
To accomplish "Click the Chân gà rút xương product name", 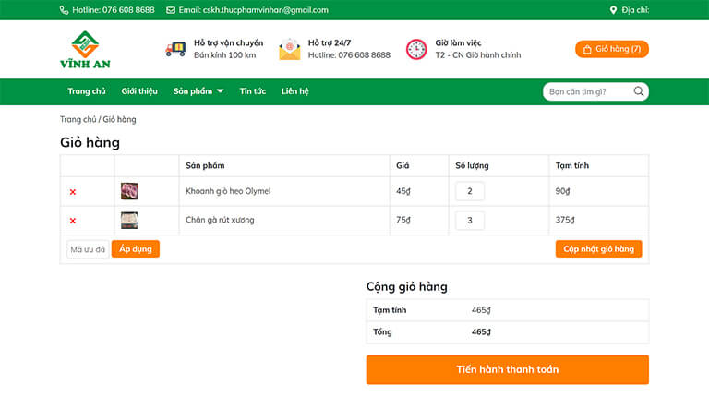I will pos(220,220).
